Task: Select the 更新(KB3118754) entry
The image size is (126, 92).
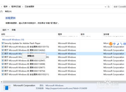Action: [x=25, y=71]
